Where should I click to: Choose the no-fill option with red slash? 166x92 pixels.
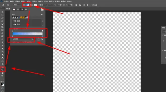point(14,9)
